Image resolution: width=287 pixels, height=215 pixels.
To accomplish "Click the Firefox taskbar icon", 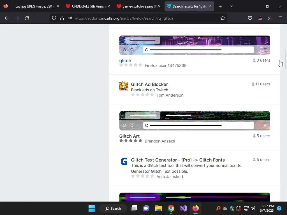I will (x=195, y=208).
